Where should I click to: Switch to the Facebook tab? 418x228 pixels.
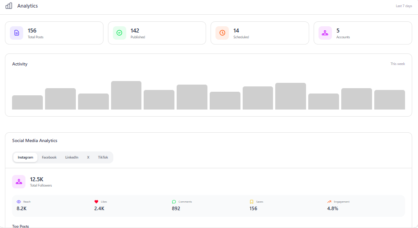(49, 157)
